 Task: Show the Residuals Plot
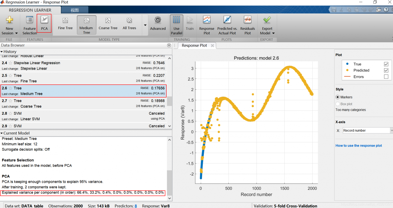(x=247, y=25)
